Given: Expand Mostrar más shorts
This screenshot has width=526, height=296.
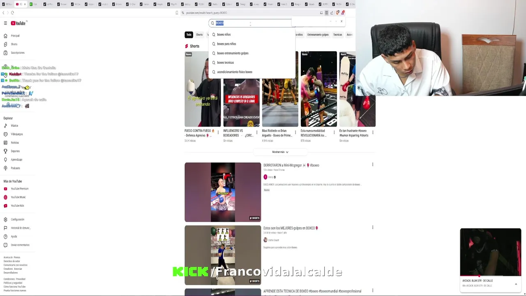Looking at the screenshot, I should click(280, 152).
